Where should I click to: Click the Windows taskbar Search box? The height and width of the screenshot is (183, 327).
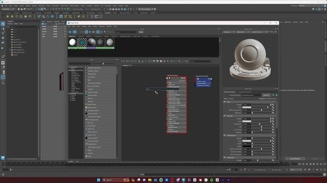[116, 180]
